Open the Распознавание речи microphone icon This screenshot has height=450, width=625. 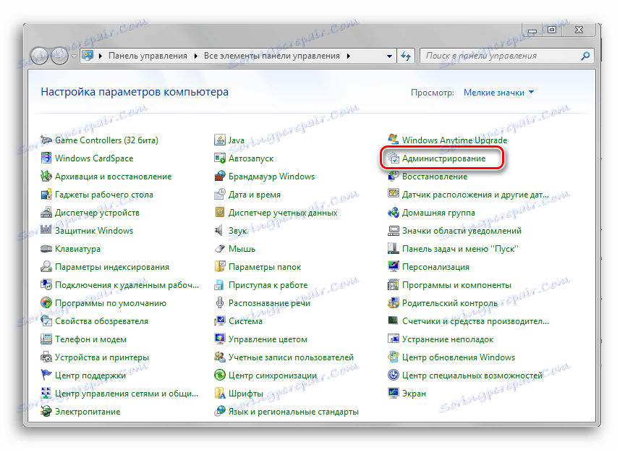(220, 303)
